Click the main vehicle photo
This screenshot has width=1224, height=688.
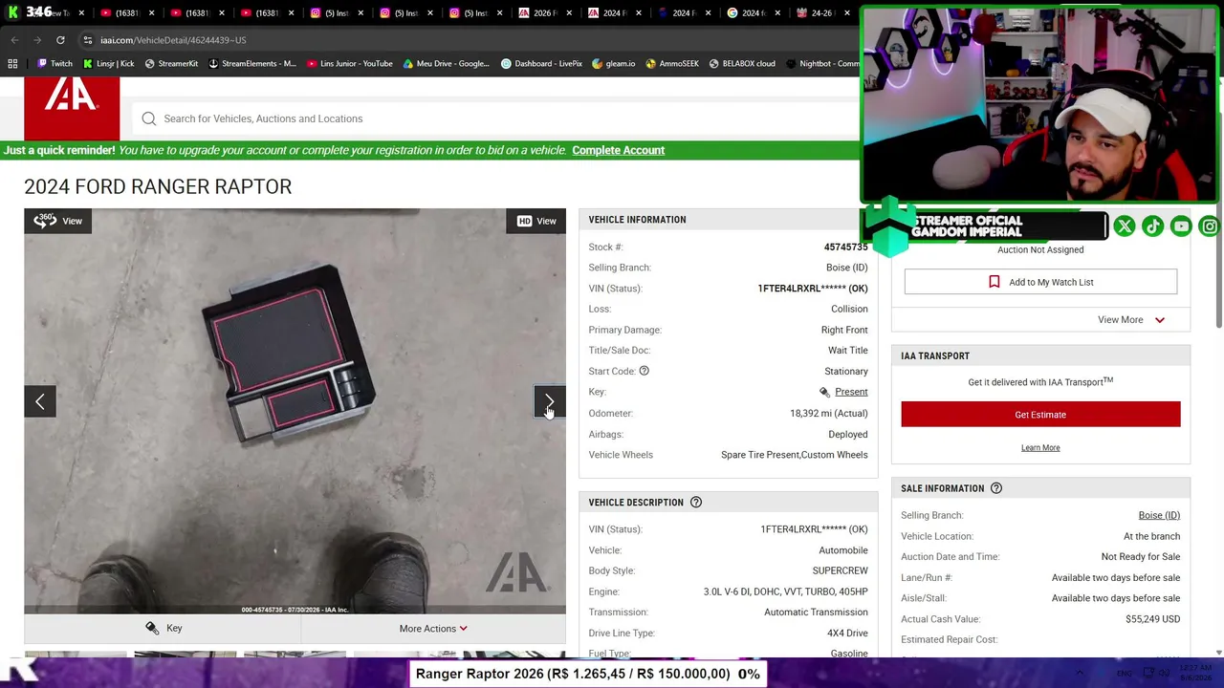[x=295, y=411]
